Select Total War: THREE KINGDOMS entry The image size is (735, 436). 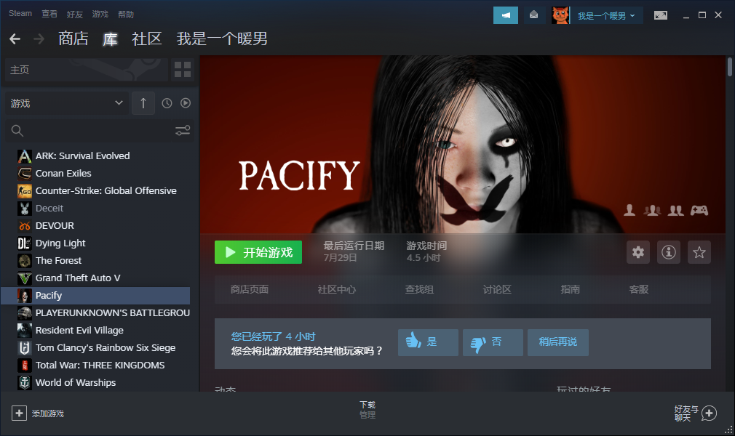(95, 365)
